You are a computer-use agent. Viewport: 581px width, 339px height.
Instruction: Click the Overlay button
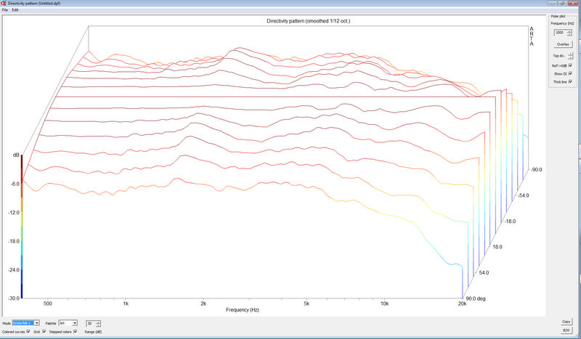click(x=563, y=44)
